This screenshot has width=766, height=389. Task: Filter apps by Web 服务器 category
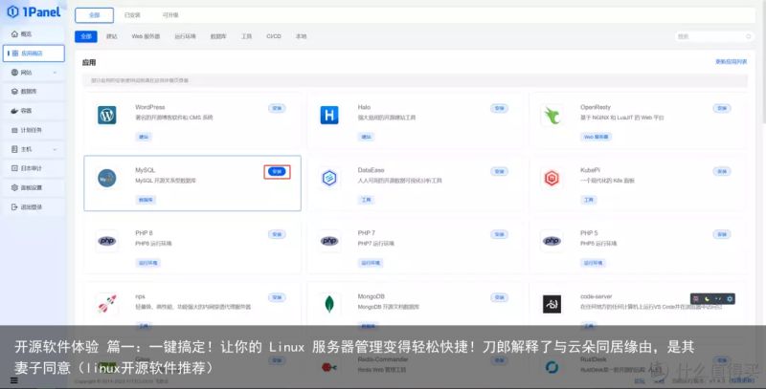[x=146, y=36]
